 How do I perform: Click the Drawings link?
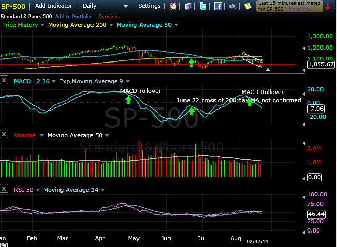pyautogui.click(x=109, y=16)
